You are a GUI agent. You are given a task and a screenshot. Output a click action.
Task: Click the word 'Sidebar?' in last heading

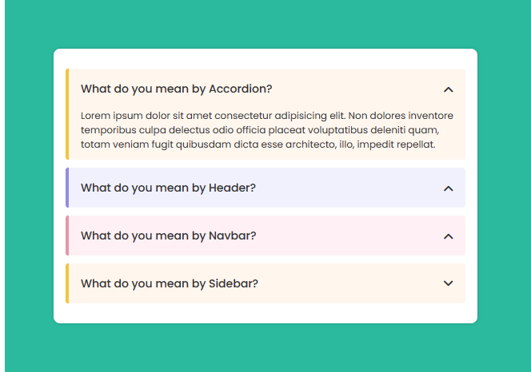pos(234,283)
